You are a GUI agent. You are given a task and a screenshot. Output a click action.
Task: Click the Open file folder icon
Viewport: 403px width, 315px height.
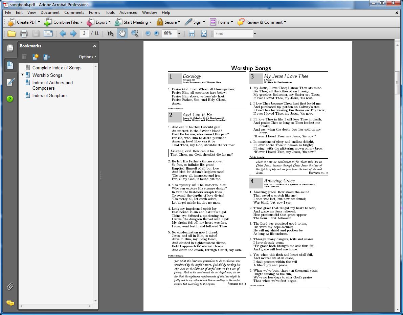(x=12, y=33)
